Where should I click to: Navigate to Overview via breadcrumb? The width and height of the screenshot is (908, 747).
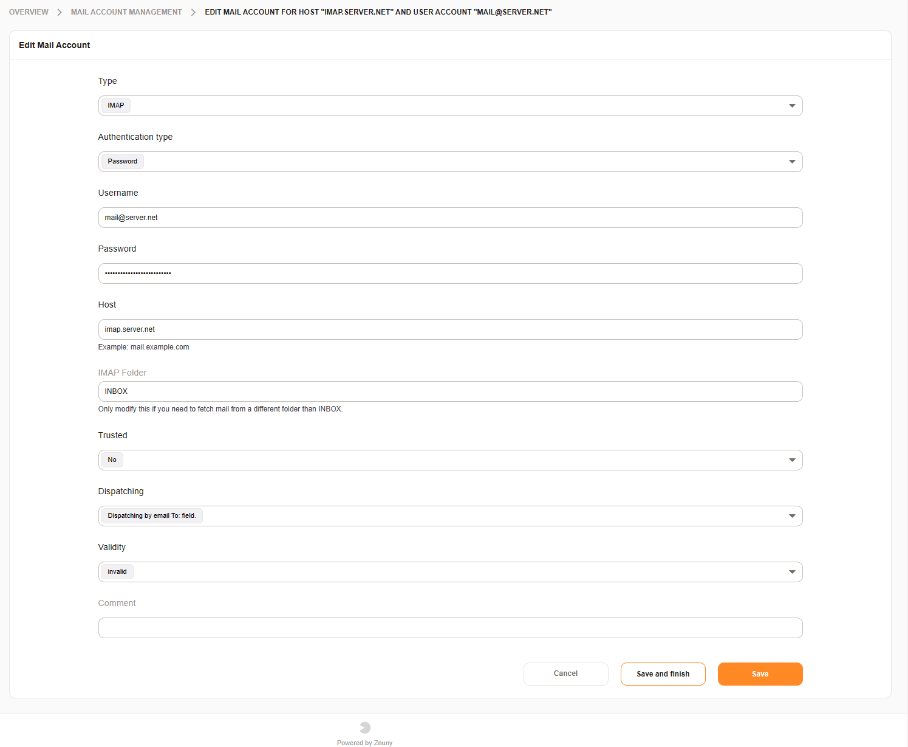click(x=29, y=12)
